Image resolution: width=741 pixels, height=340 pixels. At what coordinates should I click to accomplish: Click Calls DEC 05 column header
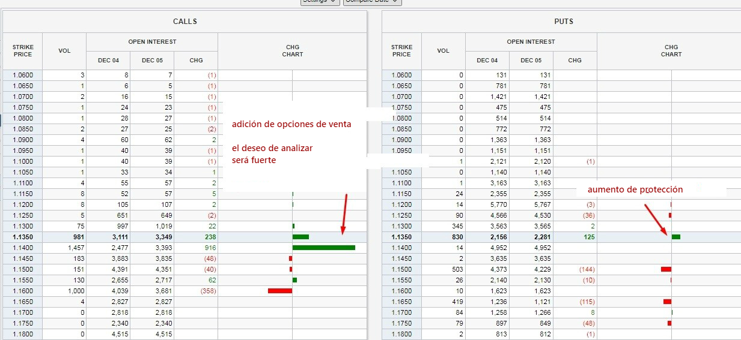point(152,61)
